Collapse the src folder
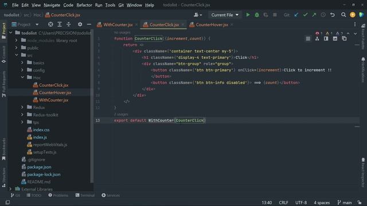 17,55
